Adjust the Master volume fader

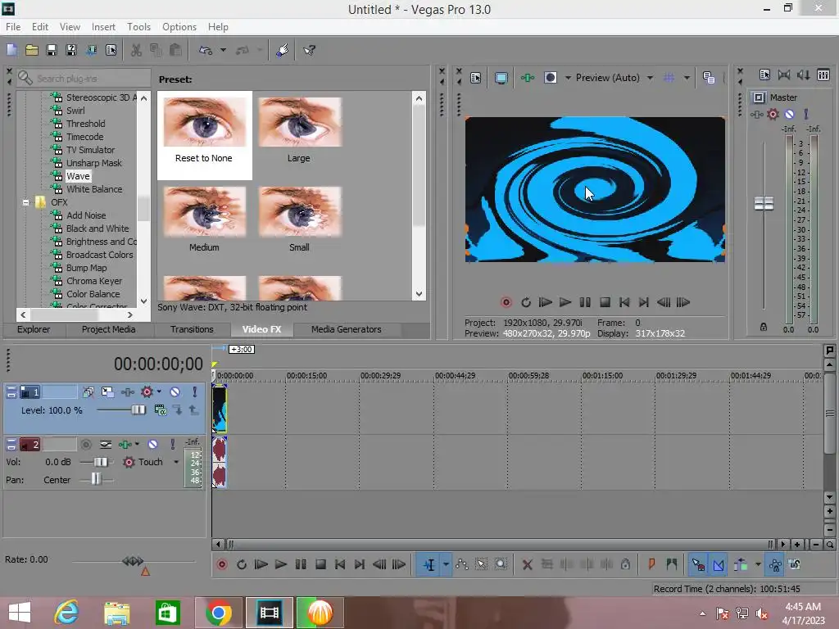(764, 203)
